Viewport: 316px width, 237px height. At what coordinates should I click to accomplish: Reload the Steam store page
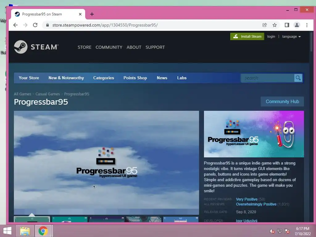click(35, 25)
